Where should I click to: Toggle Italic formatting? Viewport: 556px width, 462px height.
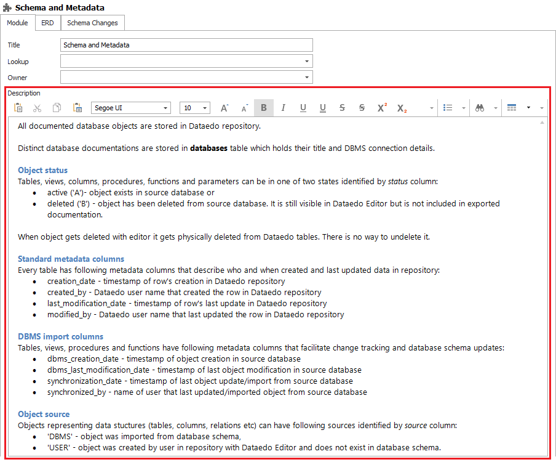(284, 108)
